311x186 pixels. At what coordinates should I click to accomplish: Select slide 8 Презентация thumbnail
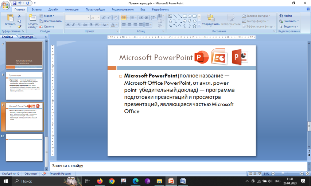[x=24, y=86]
